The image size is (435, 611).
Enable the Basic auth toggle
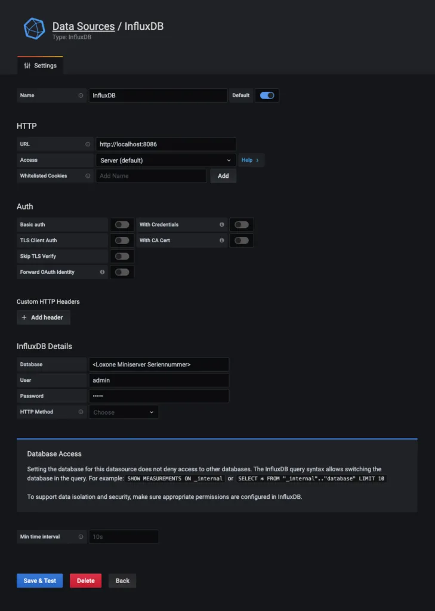(122, 224)
